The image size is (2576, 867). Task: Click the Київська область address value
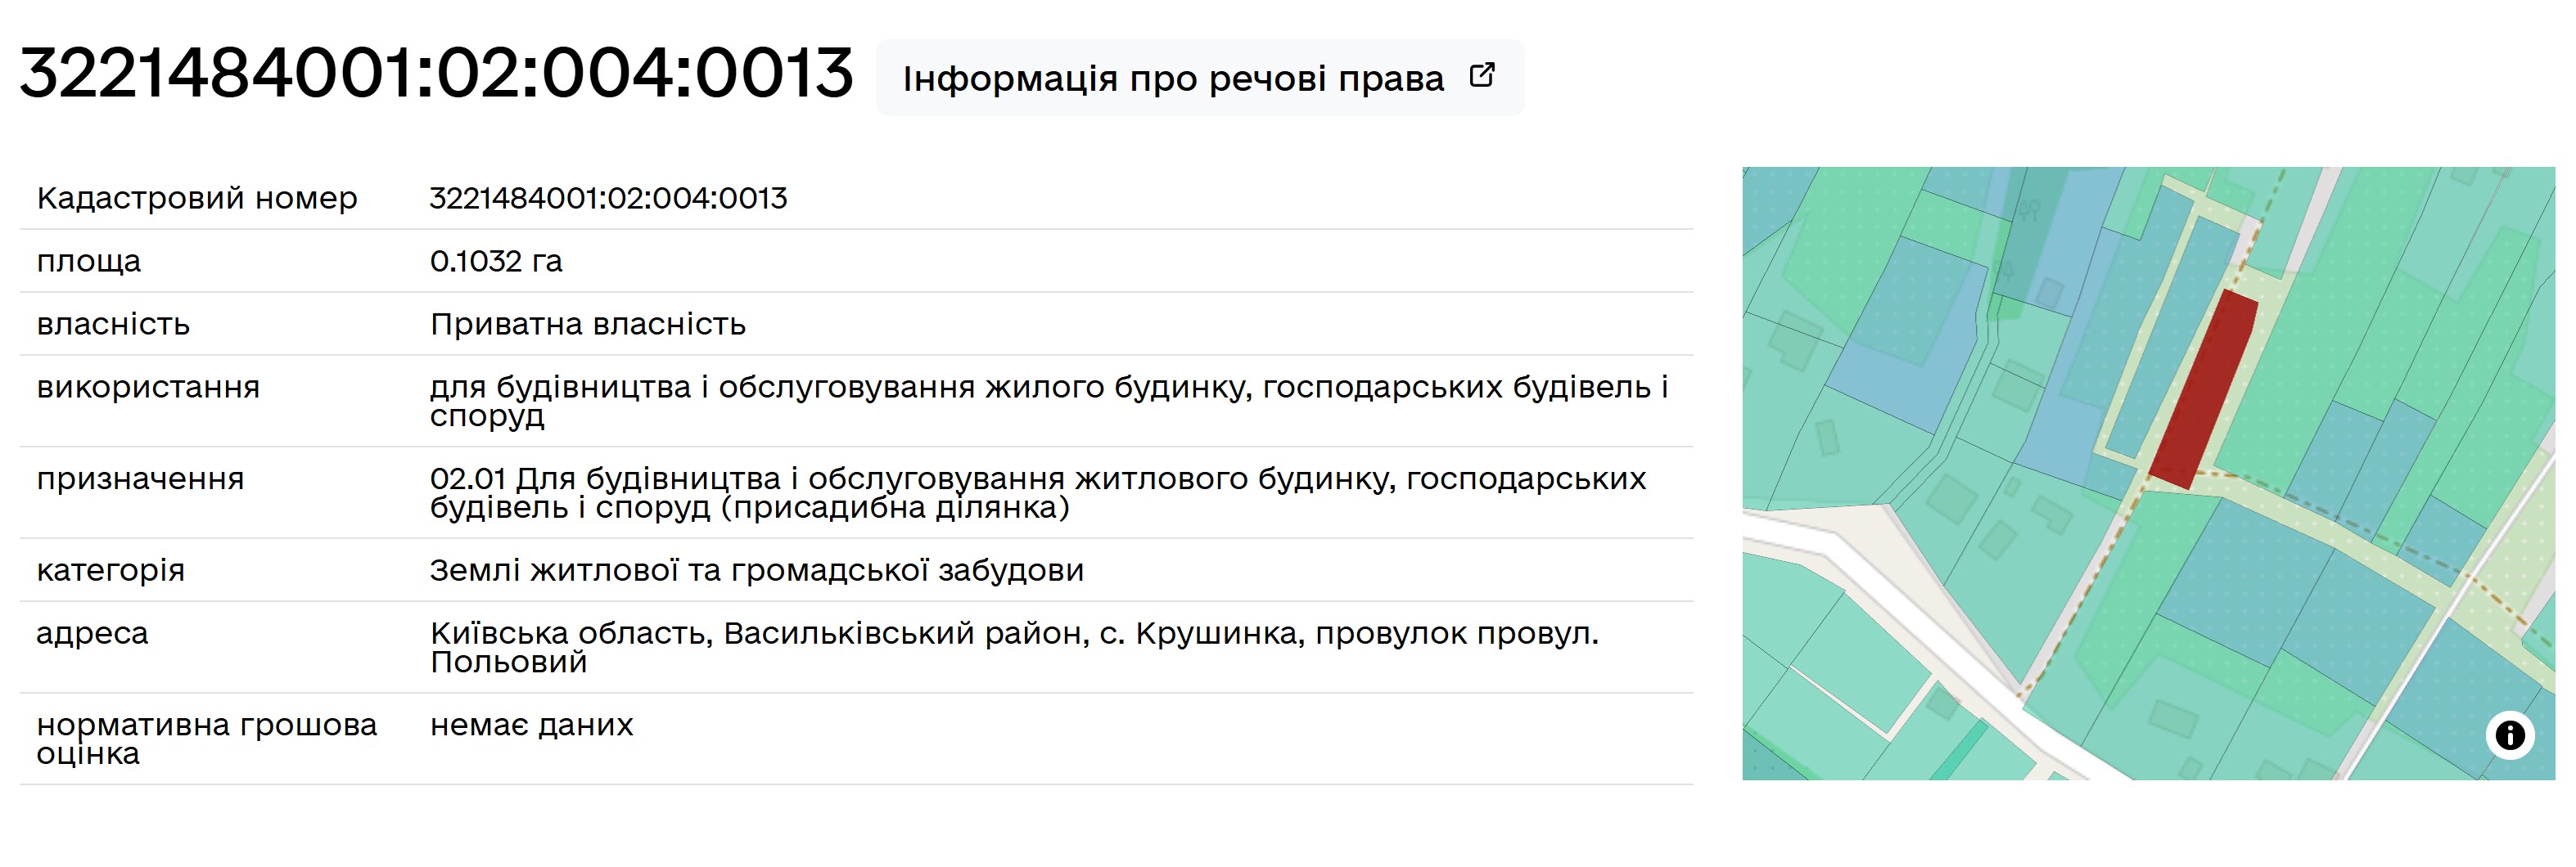[x=1014, y=646]
